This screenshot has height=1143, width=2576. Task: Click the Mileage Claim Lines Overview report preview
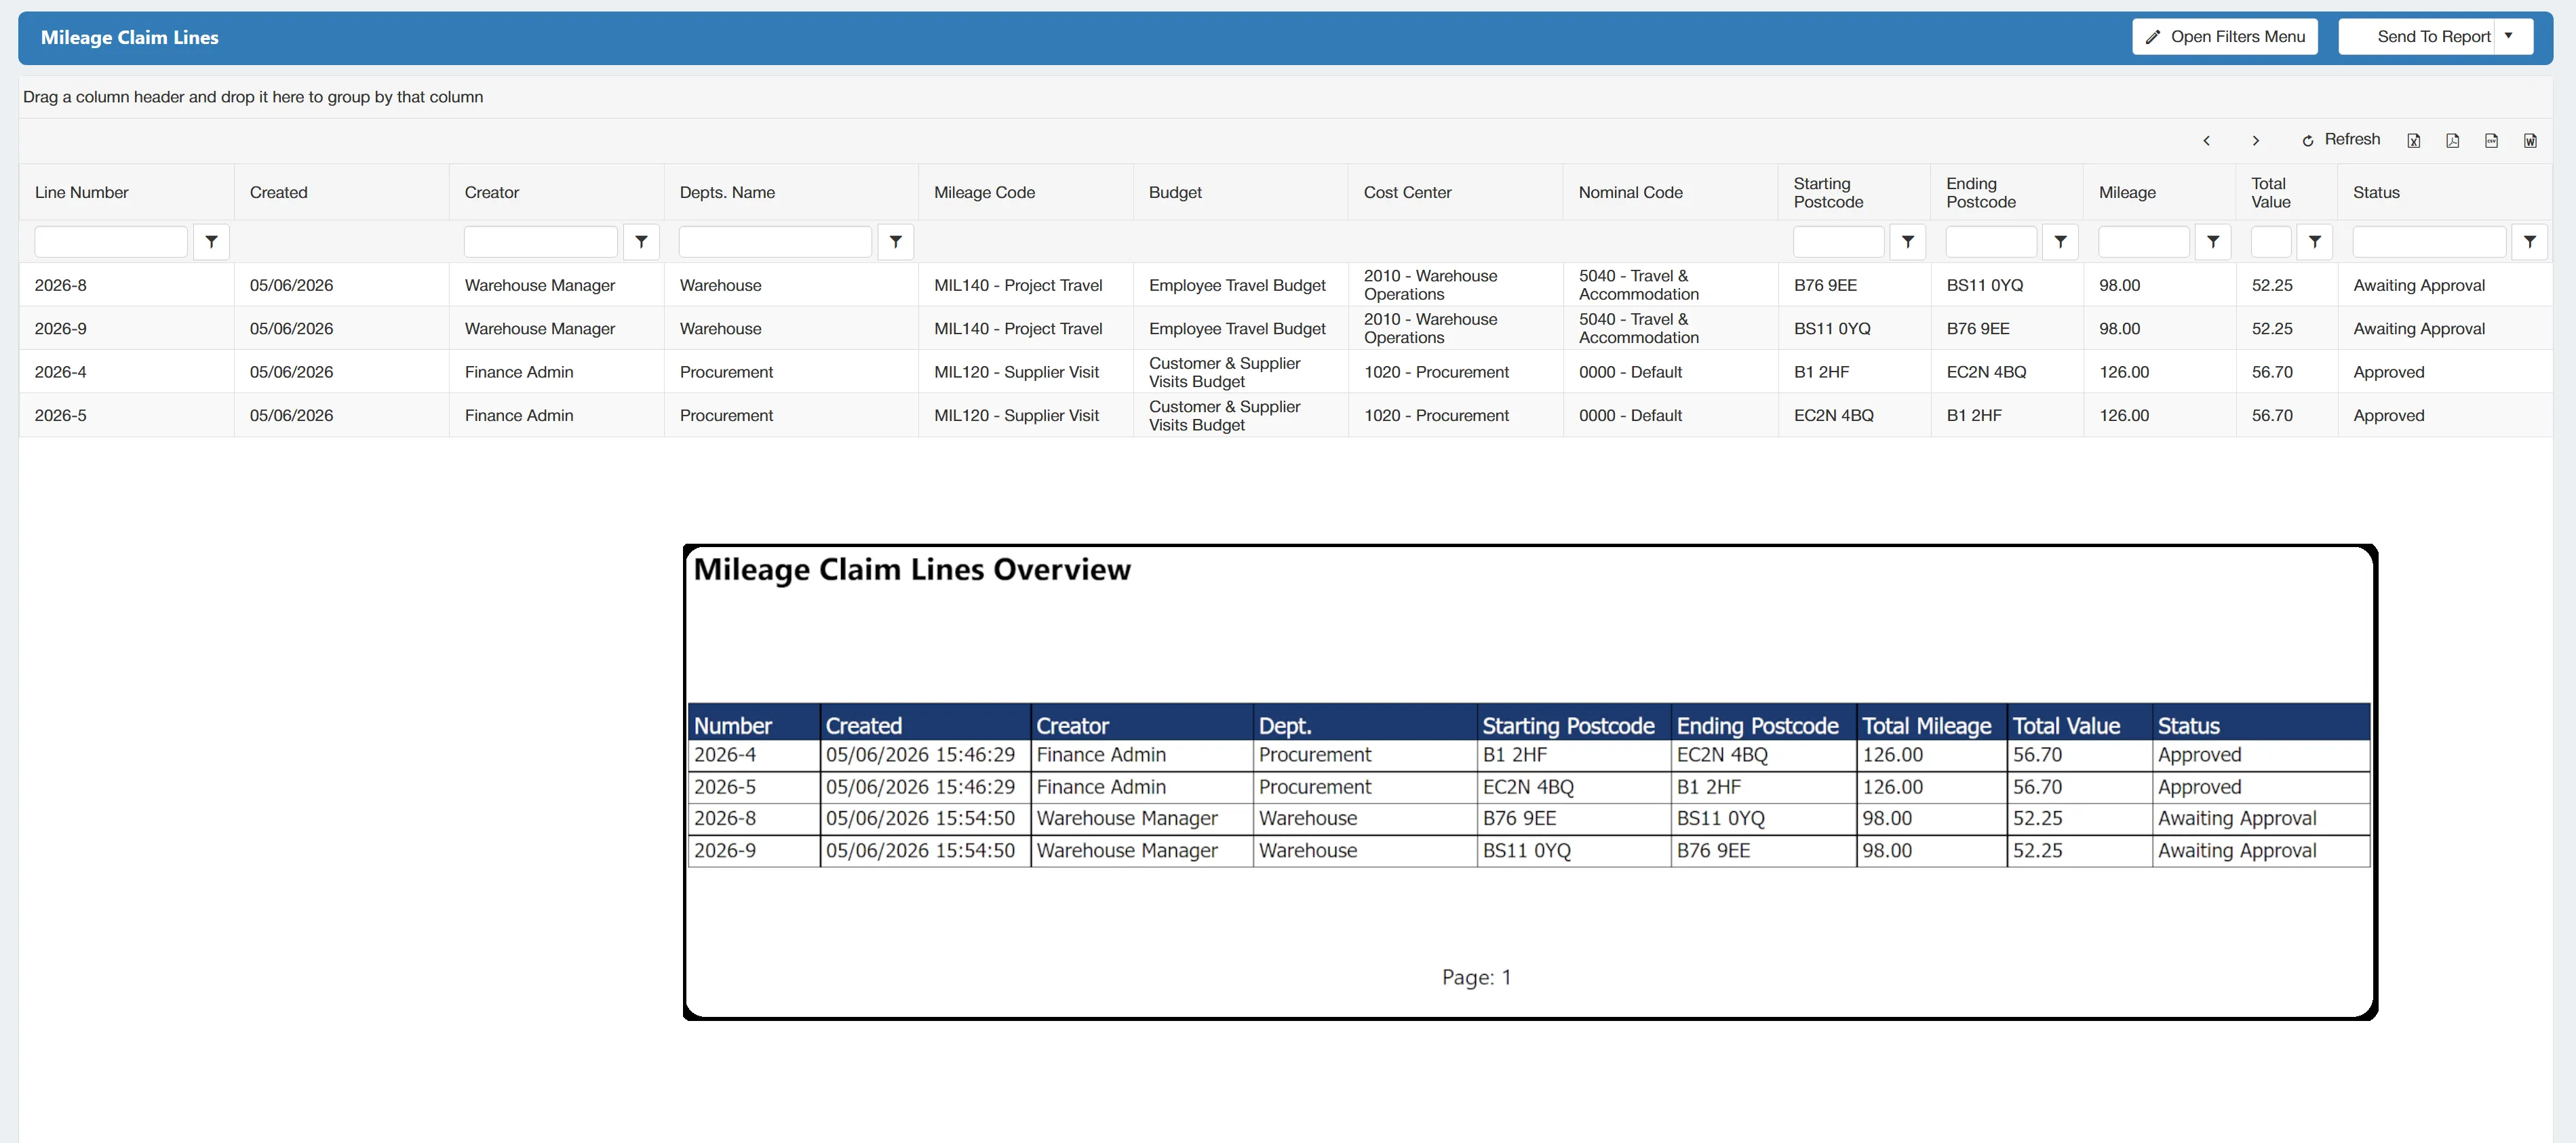(1530, 782)
